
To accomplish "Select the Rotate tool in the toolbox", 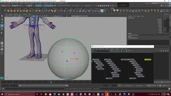I will [x=2, y=29].
